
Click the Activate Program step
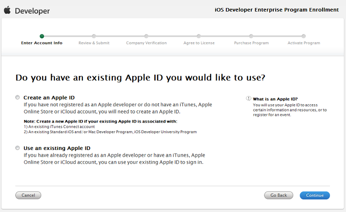tap(304, 43)
